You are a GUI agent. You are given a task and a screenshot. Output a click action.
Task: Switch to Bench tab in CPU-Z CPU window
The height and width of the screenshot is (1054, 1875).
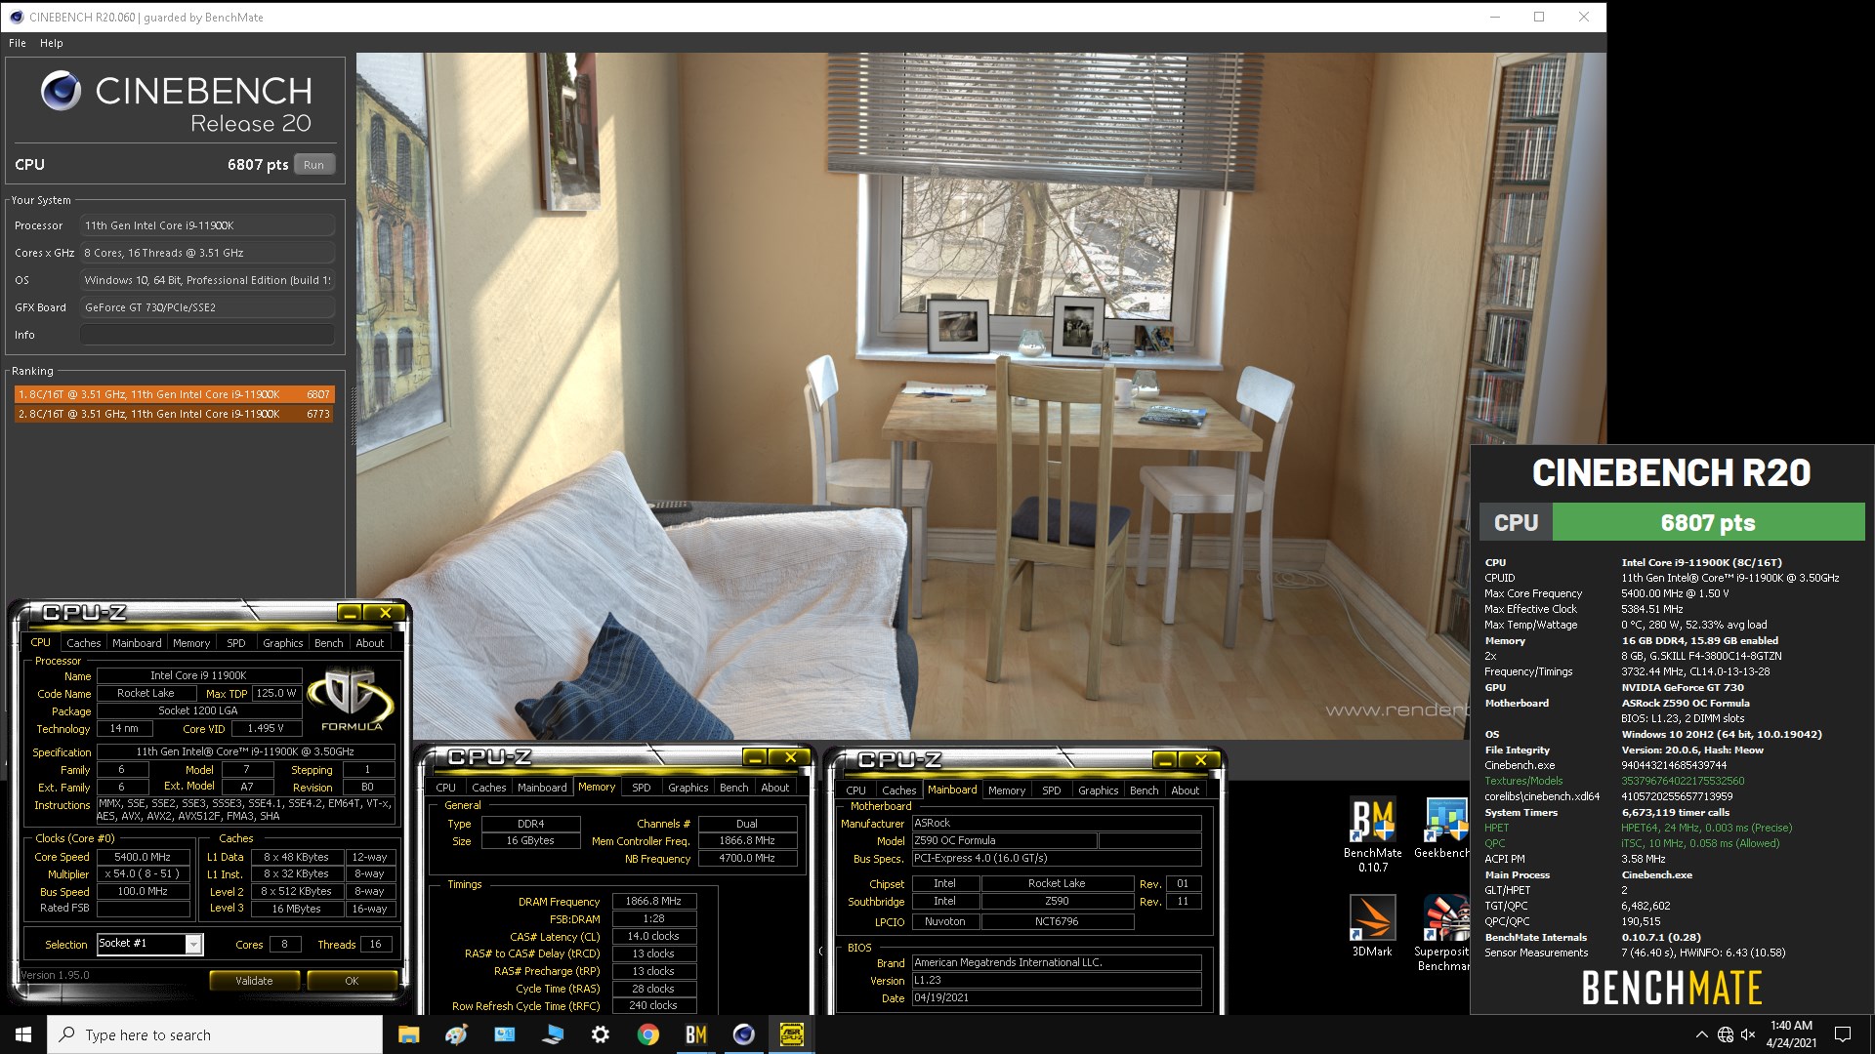click(328, 643)
